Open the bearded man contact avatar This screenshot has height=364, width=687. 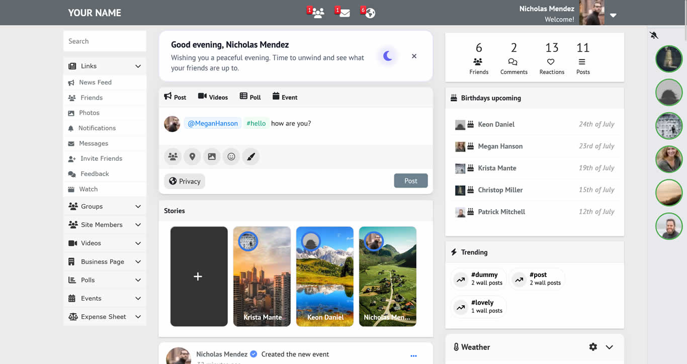click(669, 226)
